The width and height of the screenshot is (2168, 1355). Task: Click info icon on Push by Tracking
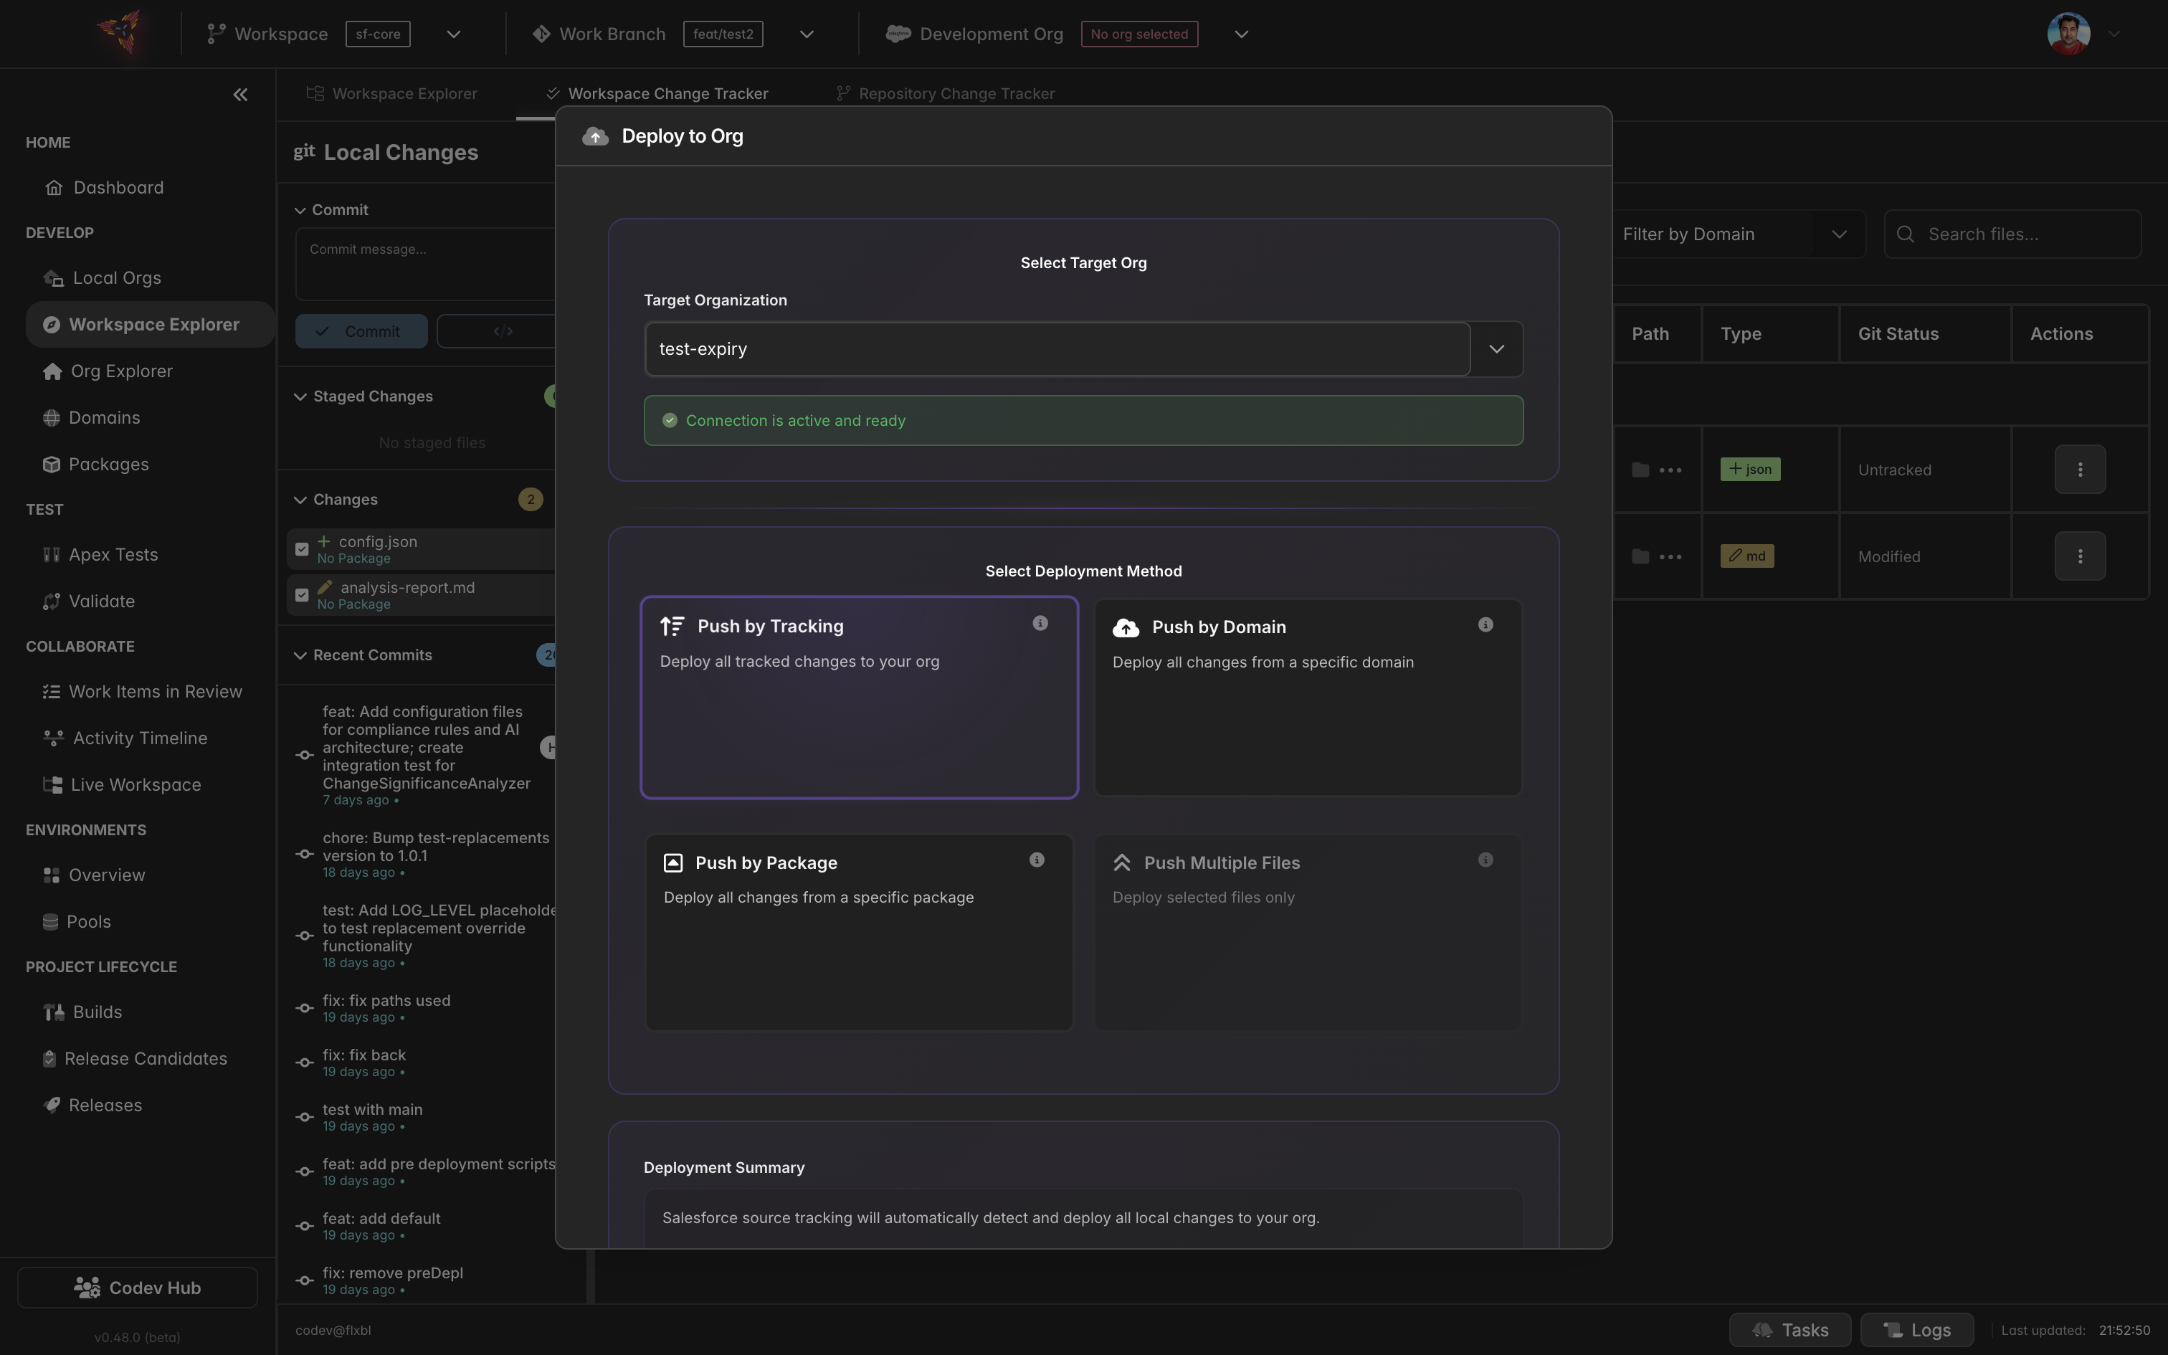point(1040,623)
